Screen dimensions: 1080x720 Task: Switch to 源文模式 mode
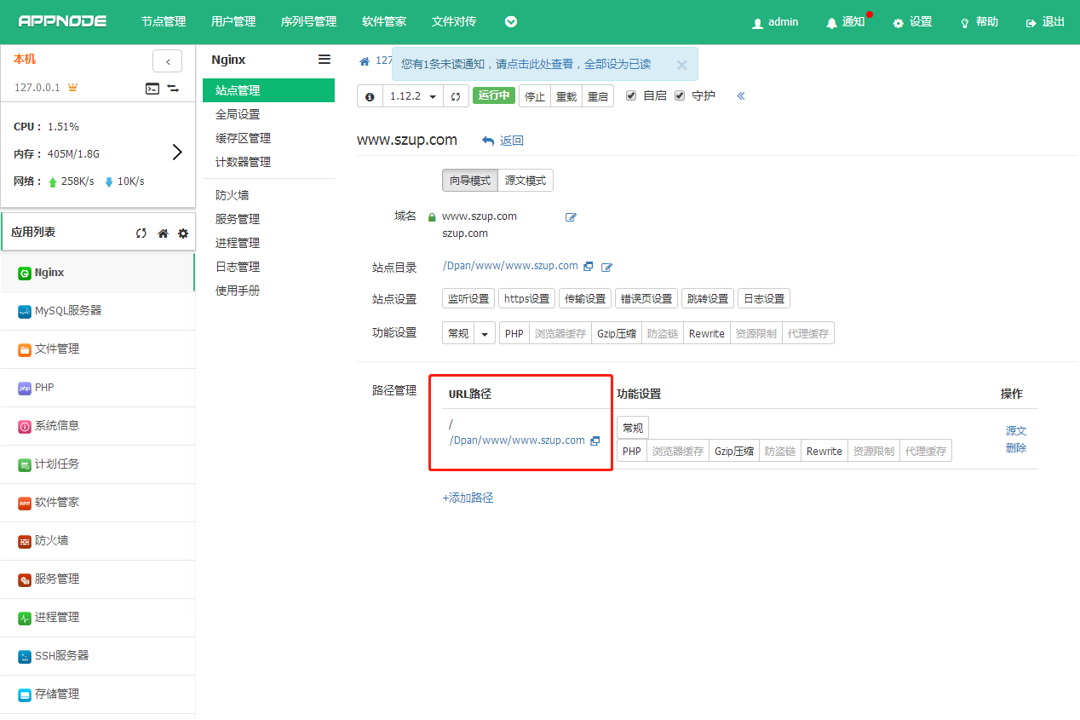(526, 181)
